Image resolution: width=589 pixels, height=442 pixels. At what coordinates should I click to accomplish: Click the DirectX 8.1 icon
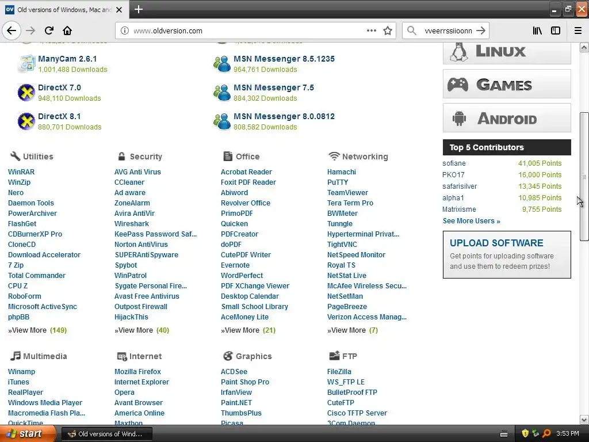pyautogui.click(x=26, y=121)
